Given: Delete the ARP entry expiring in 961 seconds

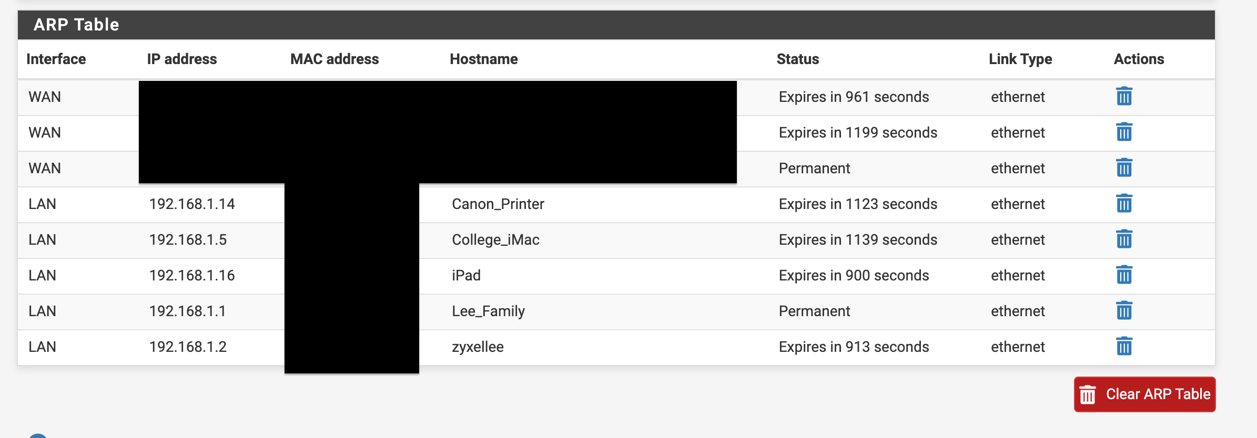Looking at the screenshot, I should coord(1124,97).
